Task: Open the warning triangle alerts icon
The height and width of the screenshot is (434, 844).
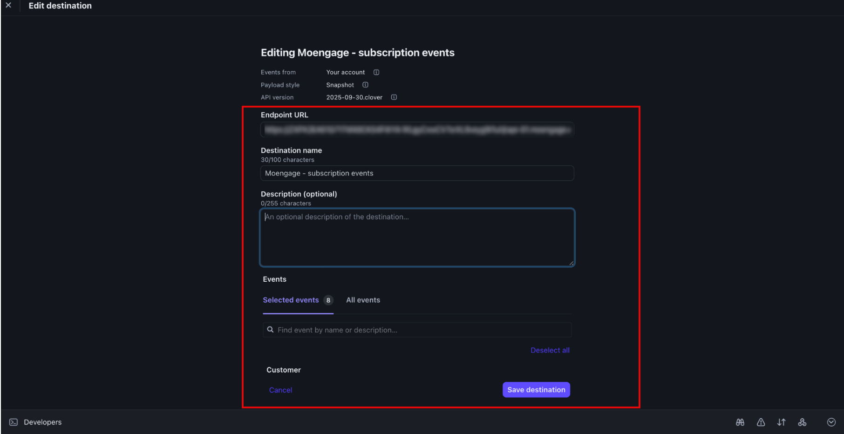Action: [x=761, y=422]
